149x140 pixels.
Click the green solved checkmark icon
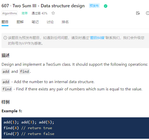pyautogui.click(x=105, y=6)
